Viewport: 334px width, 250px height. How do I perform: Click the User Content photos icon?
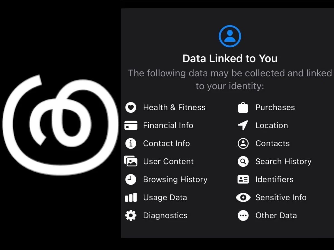click(131, 161)
